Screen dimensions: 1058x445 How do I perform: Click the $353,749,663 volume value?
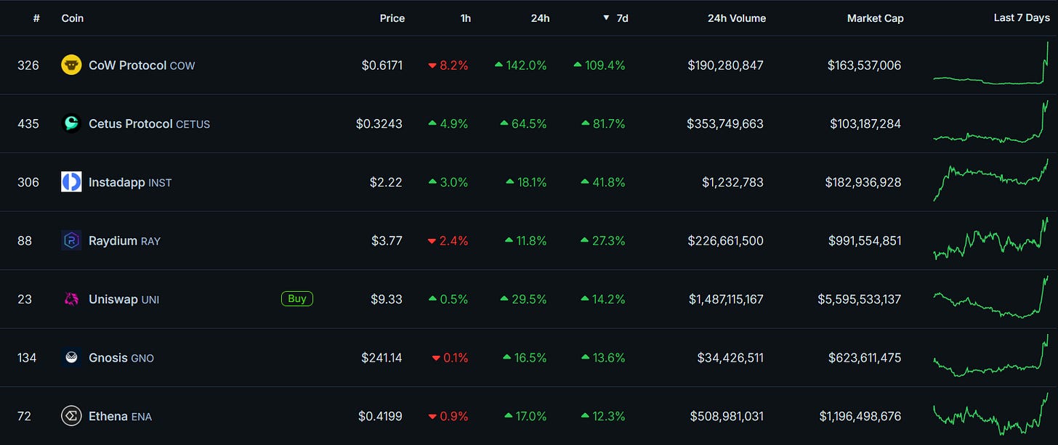[725, 123]
